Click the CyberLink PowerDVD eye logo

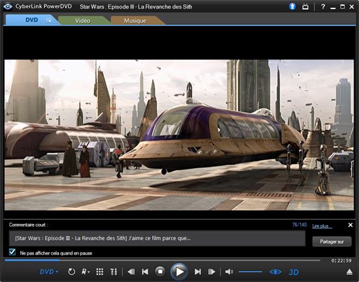pyautogui.click(x=8, y=7)
